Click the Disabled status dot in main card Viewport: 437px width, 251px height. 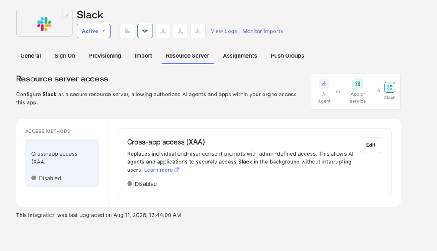(x=130, y=184)
